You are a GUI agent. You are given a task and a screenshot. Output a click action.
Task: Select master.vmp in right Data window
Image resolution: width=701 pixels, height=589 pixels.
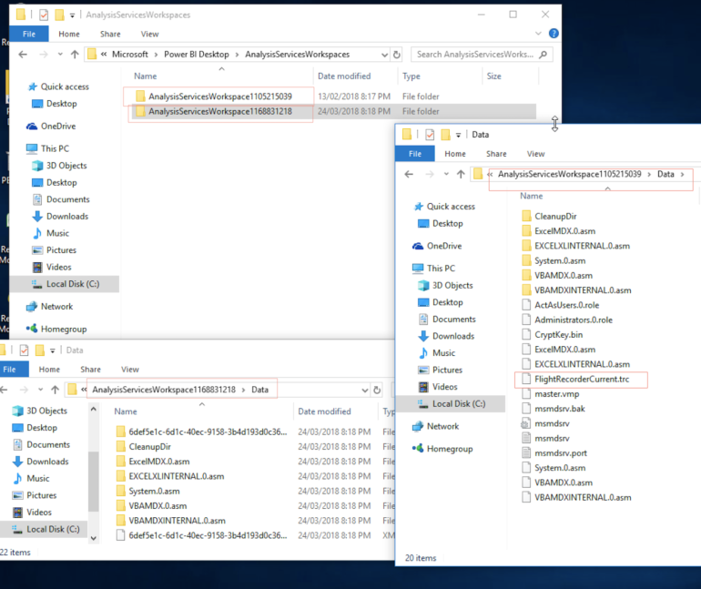click(x=556, y=394)
